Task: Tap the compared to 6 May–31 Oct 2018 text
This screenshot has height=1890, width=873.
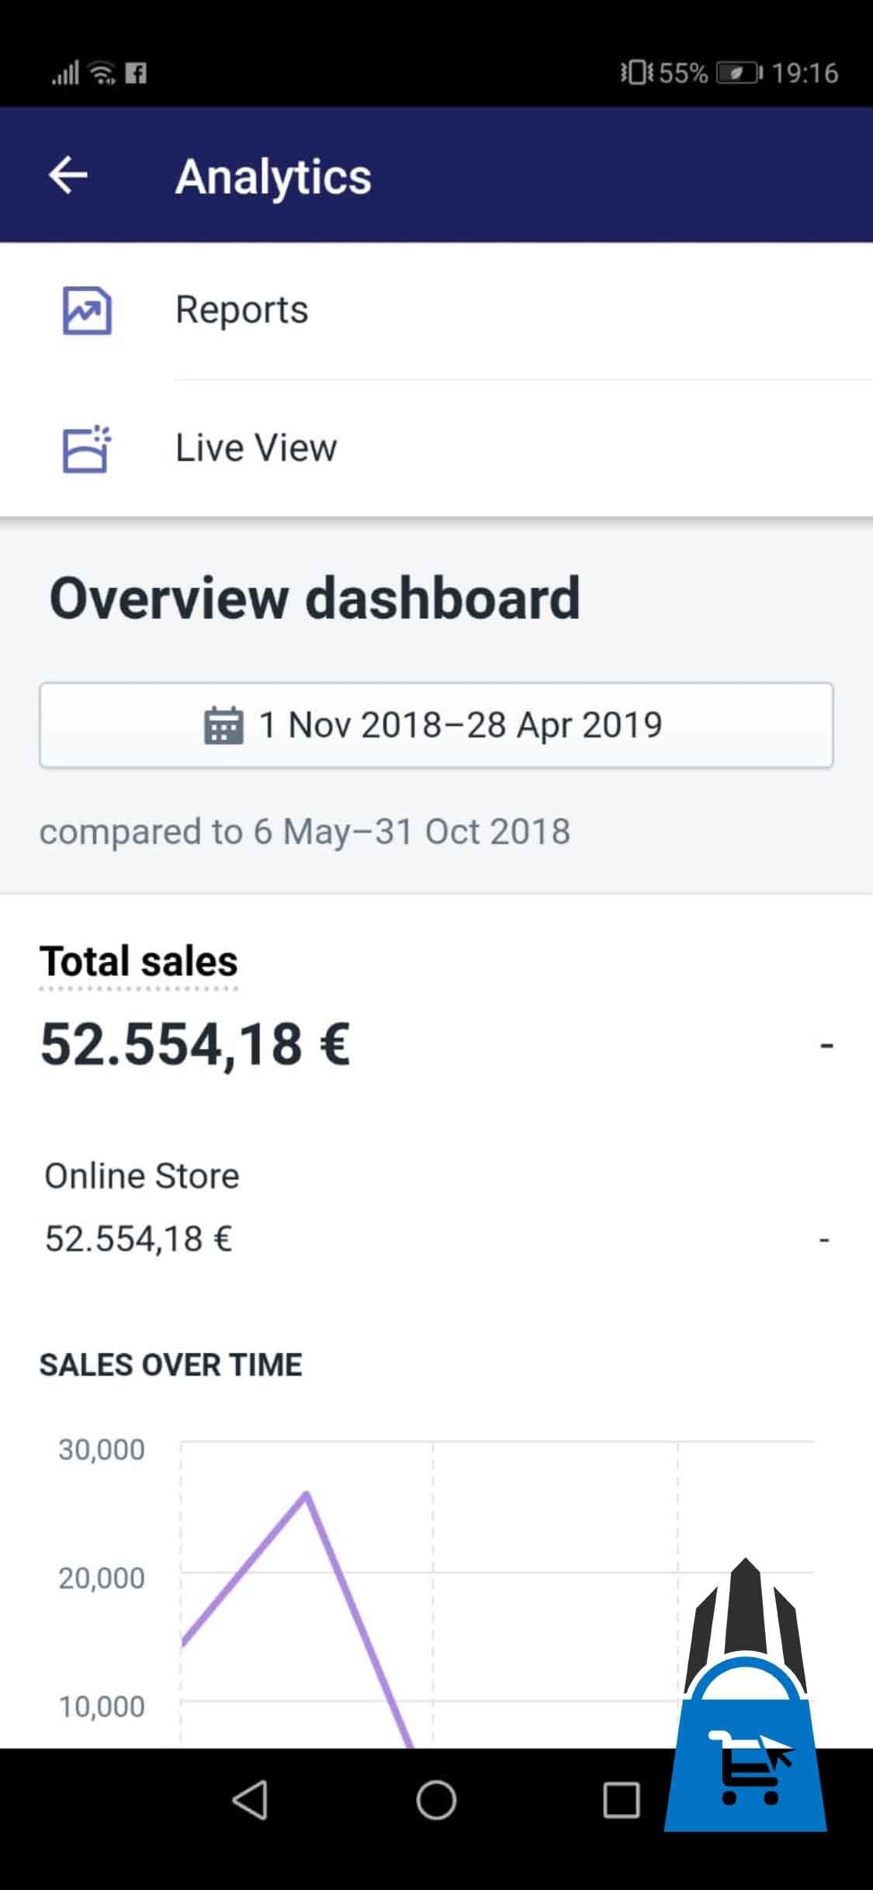Action: tap(305, 832)
